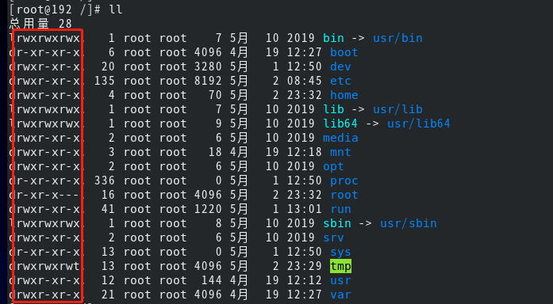Viewport: 553px width, 304px height.
Task: Select the proc directory name
Action: coord(344,180)
